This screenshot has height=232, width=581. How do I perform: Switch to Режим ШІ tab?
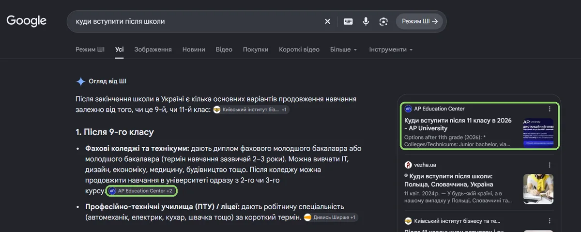tap(90, 49)
